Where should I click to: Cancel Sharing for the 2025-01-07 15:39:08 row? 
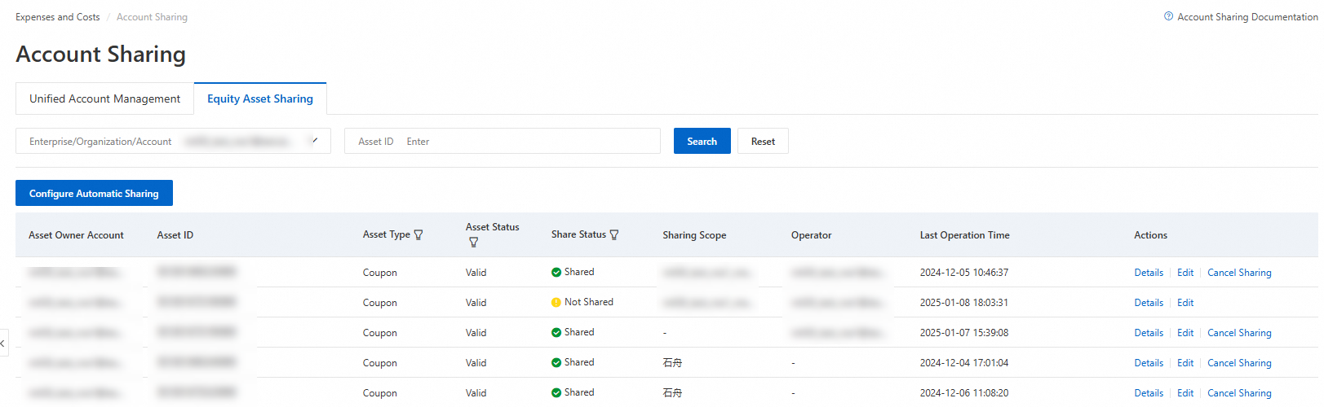1239,333
